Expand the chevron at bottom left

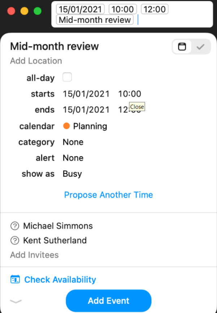(16, 301)
